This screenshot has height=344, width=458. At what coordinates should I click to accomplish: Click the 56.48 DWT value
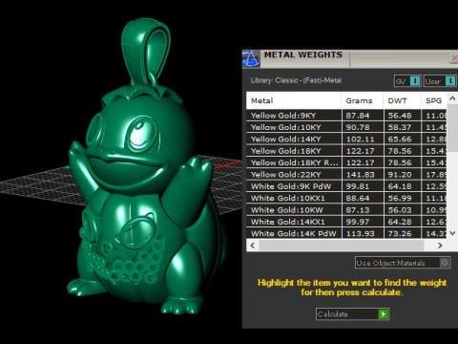(x=400, y=116)
